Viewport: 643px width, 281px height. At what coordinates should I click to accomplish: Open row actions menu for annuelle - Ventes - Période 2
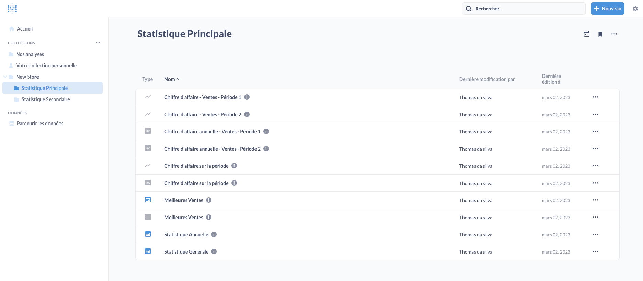[596, 149]
